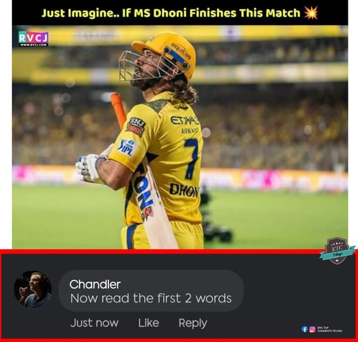Click the ETC Telugu shield badge

(337, 251)
